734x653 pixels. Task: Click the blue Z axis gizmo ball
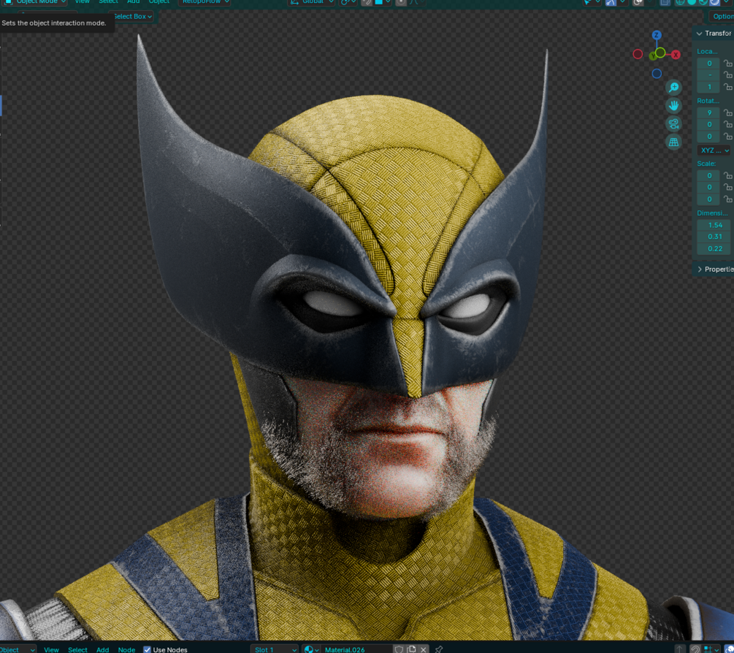point(657,35)
